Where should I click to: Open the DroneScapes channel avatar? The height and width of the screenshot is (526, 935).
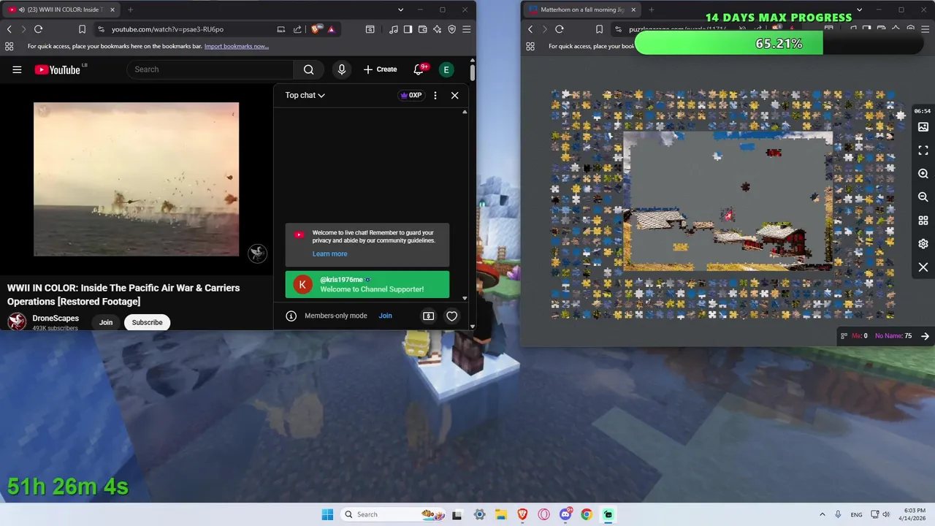[17, 322]
